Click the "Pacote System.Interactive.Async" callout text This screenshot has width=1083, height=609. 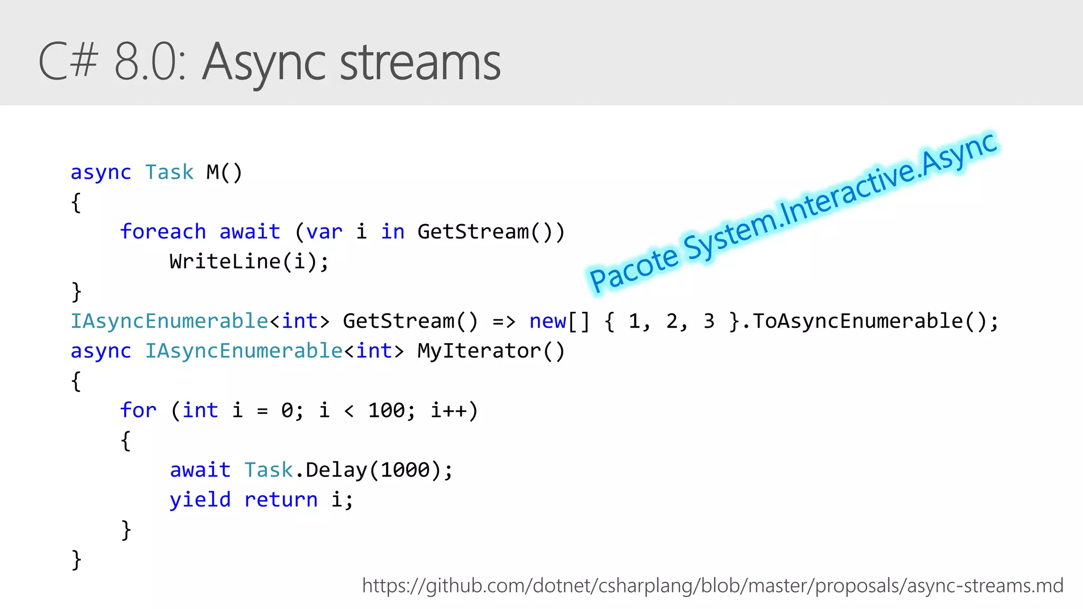pyautogui.click(x=793, y=212)
